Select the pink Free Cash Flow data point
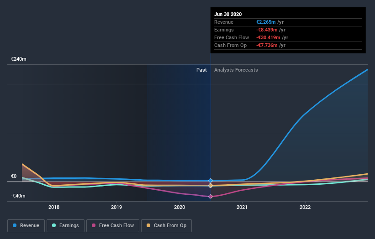 211,197
